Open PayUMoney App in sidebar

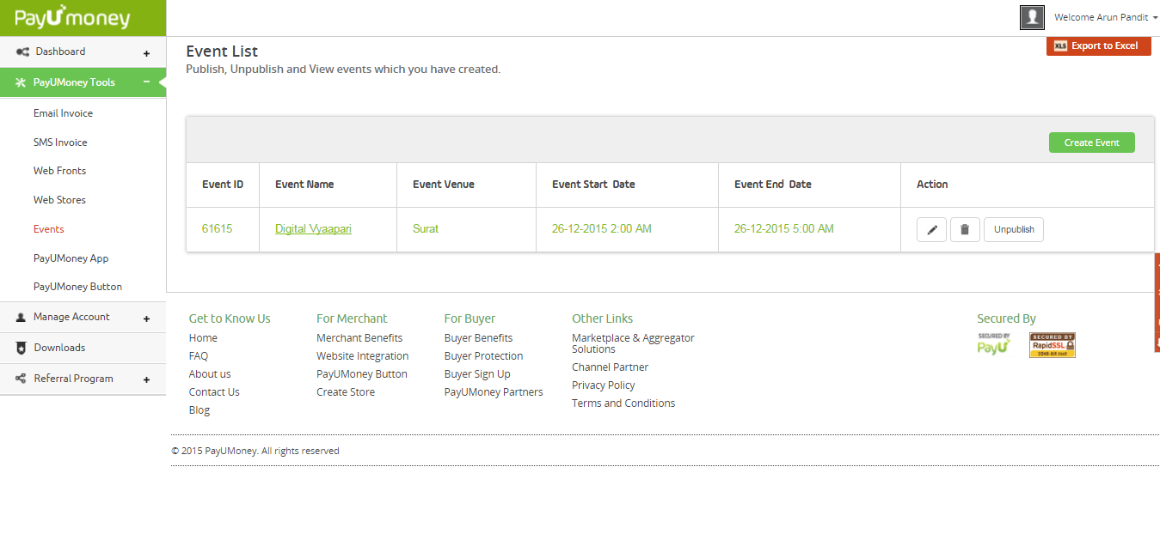pyautogui.click(x=71, y=258)
